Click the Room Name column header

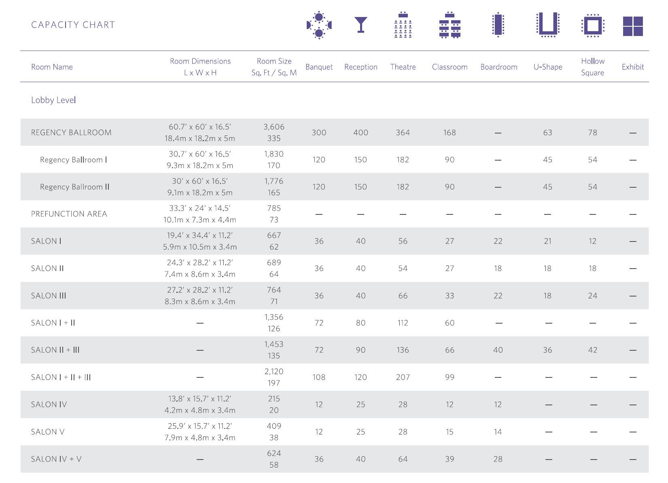52,67
